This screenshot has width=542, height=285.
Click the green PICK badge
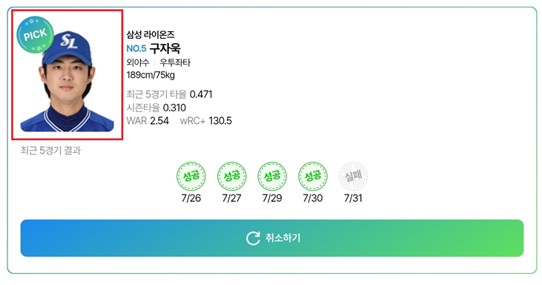[36, 35]
